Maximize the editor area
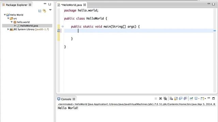The width and height of the screenshot is (218, 122). click(x=214, y=4)
